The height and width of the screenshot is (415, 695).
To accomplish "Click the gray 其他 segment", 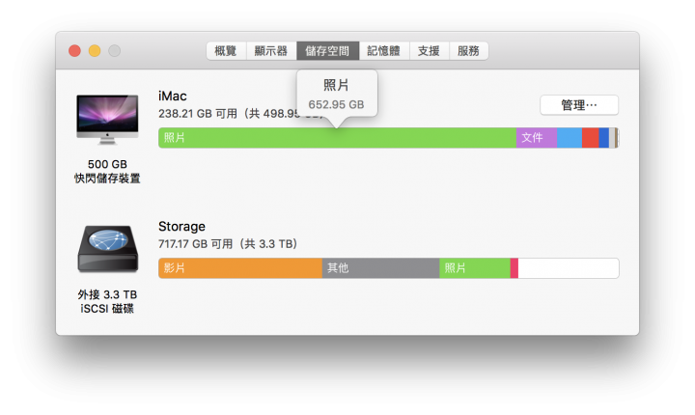I will (380, 268).
